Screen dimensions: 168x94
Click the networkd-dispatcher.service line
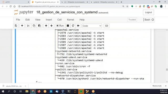[76, 75]
